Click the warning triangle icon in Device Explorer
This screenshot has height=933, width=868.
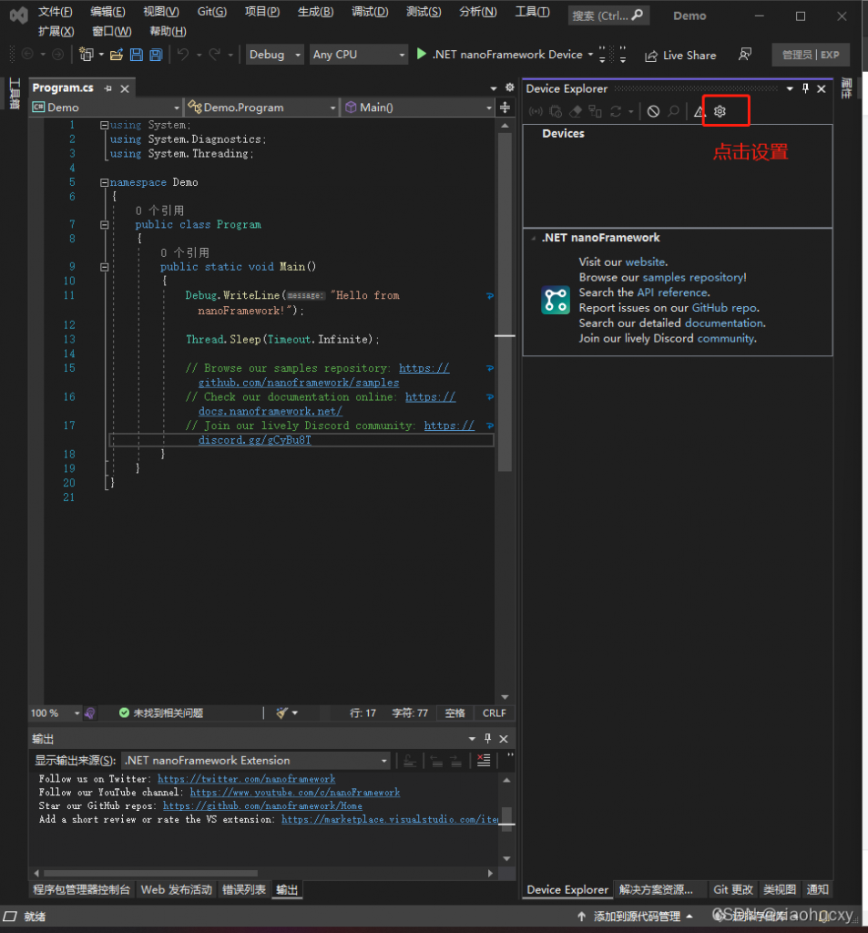(x=700, y=111)
